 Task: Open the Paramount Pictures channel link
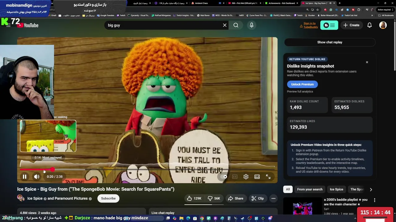tap(67, 199)
